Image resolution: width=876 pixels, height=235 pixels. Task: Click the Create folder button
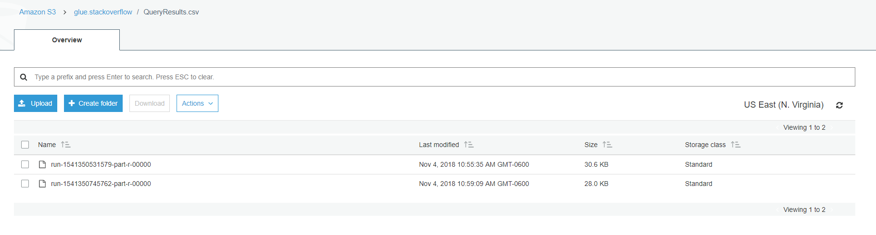93,103
